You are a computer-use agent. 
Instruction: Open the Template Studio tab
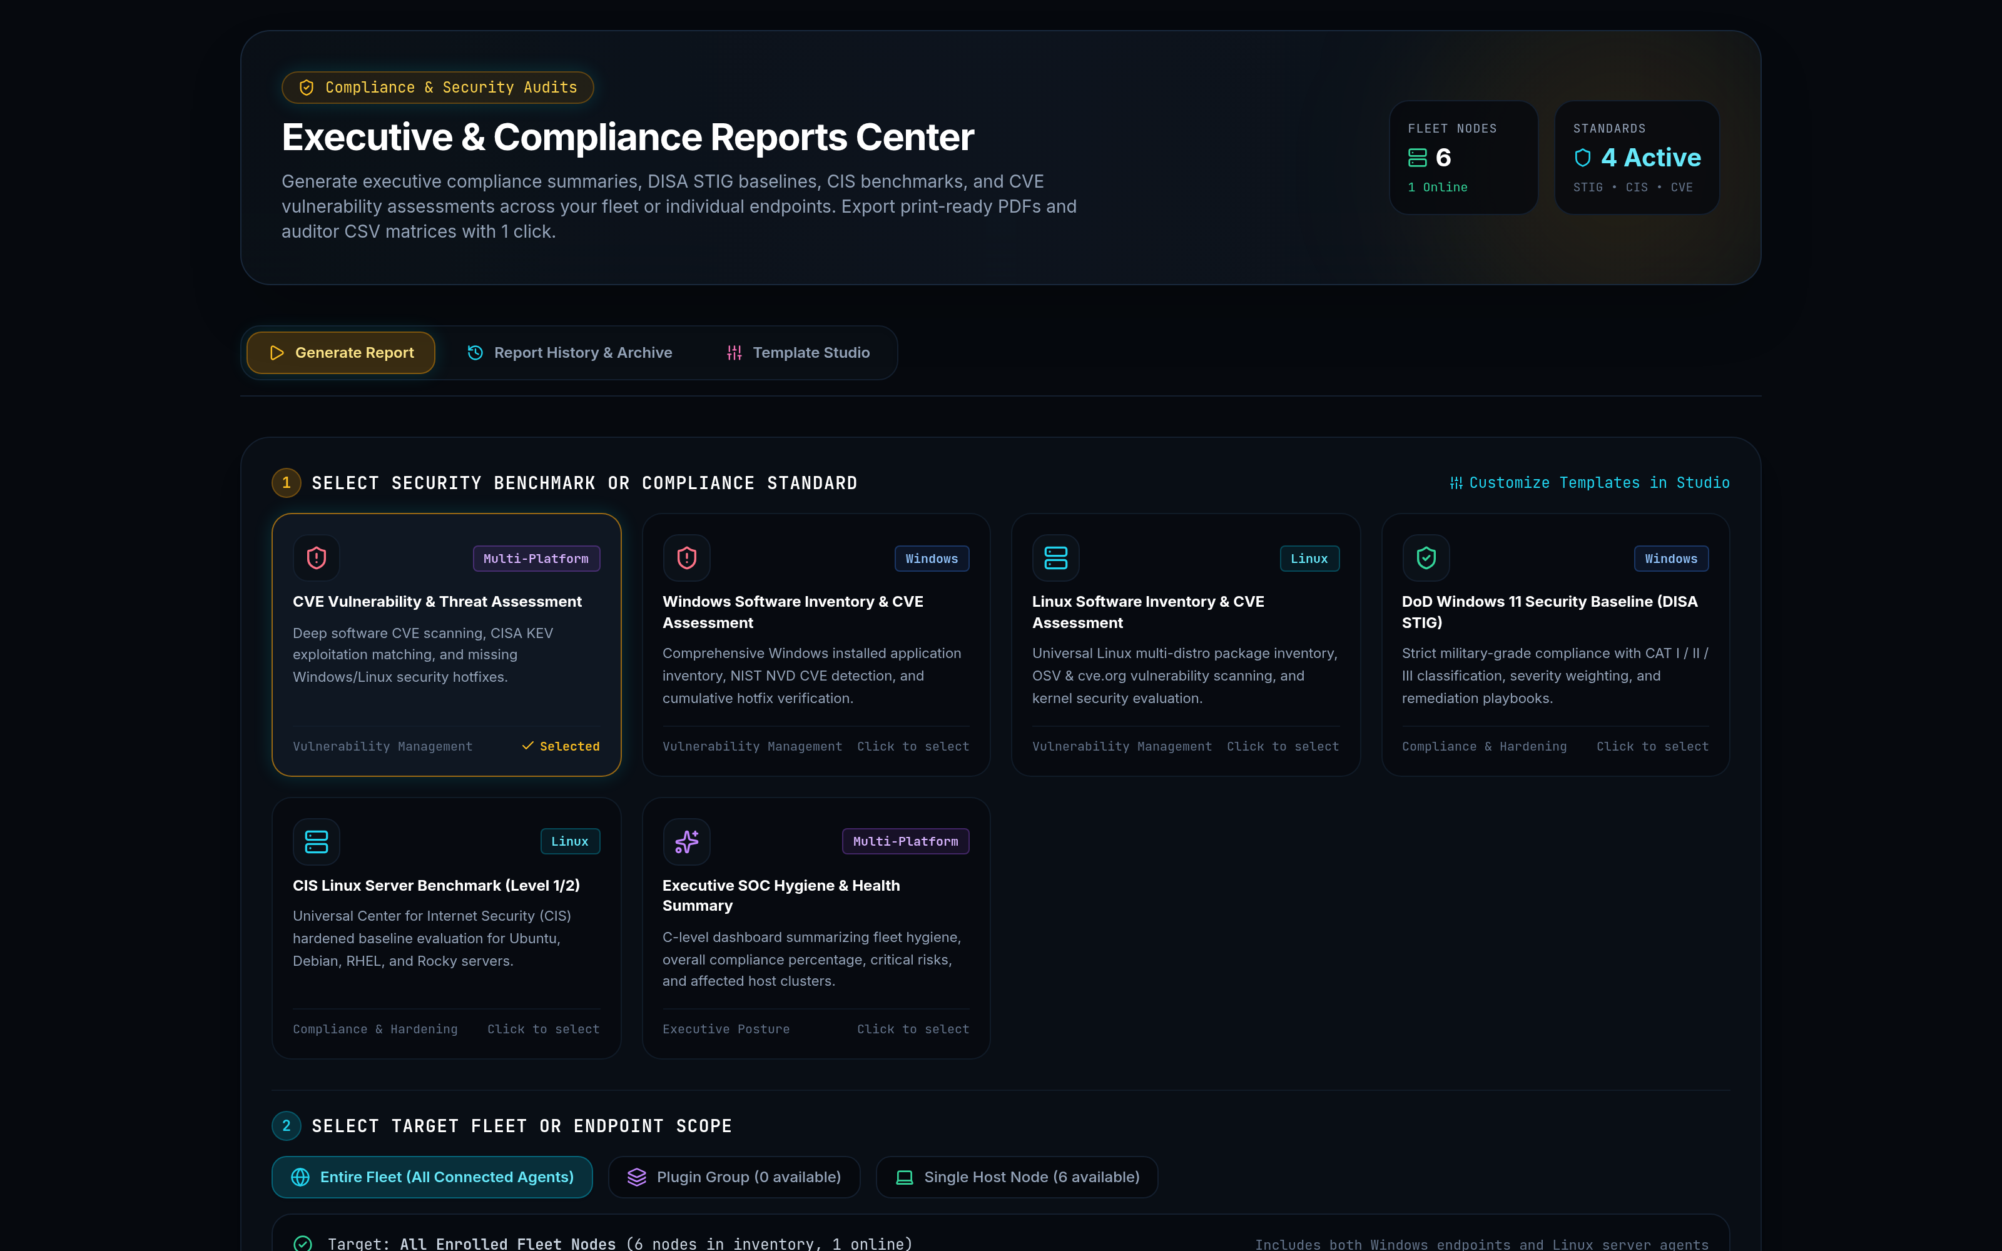[x=798, y=352]
